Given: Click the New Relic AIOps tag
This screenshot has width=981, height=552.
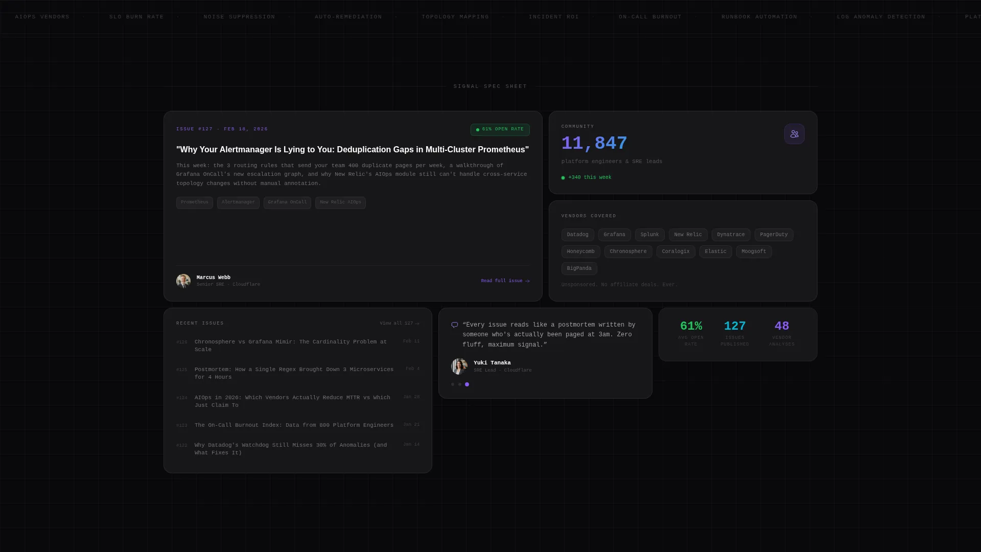Looking at the screenshot, I should coord(340,203).
